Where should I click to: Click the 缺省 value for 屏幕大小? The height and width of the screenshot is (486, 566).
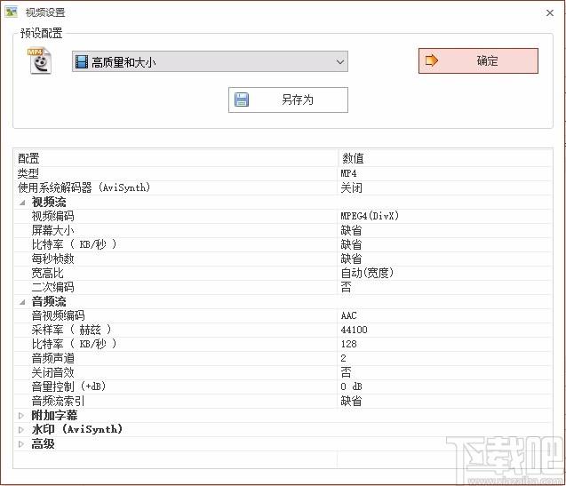[351, 230]
